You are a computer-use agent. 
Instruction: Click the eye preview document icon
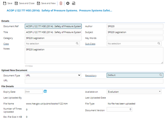[73, 3]
